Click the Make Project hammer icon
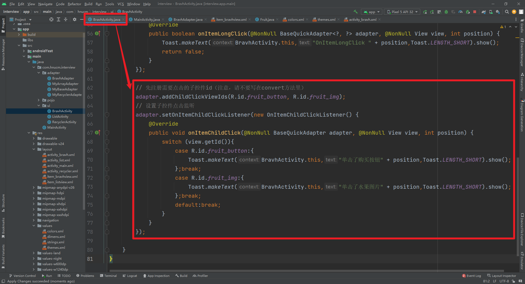The image size is (525, 284). tap(355, 12)
